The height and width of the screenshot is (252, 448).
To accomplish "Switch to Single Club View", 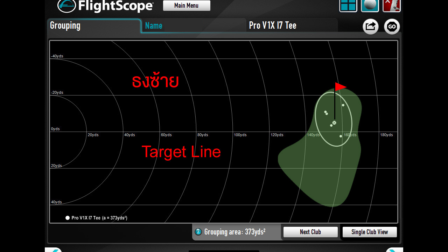I will tap(370, 232).
